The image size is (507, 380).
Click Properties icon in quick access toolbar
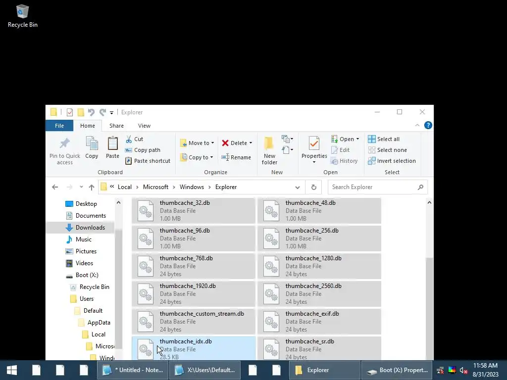pyautogui.click(x=69, y=112)
